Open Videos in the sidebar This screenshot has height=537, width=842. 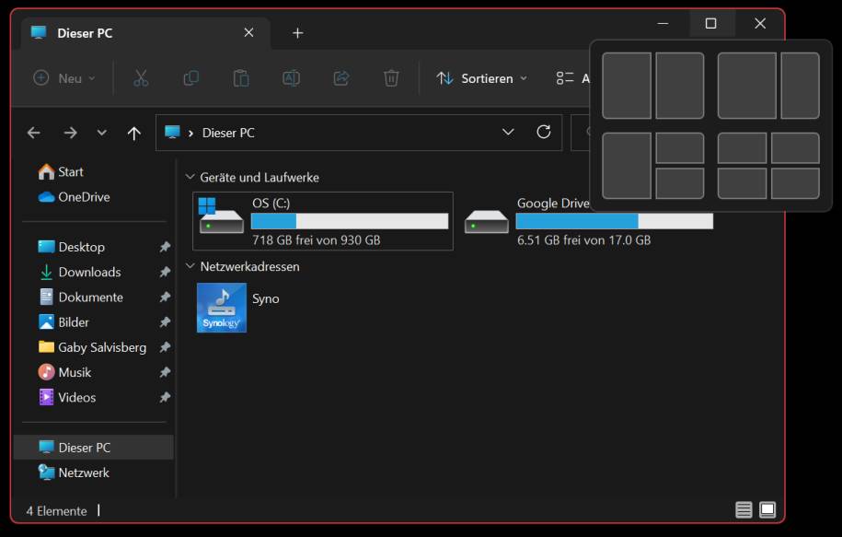67,397
